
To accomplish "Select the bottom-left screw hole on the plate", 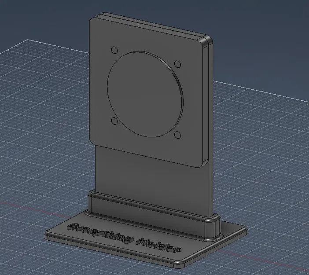I will (x=114, y=121).
